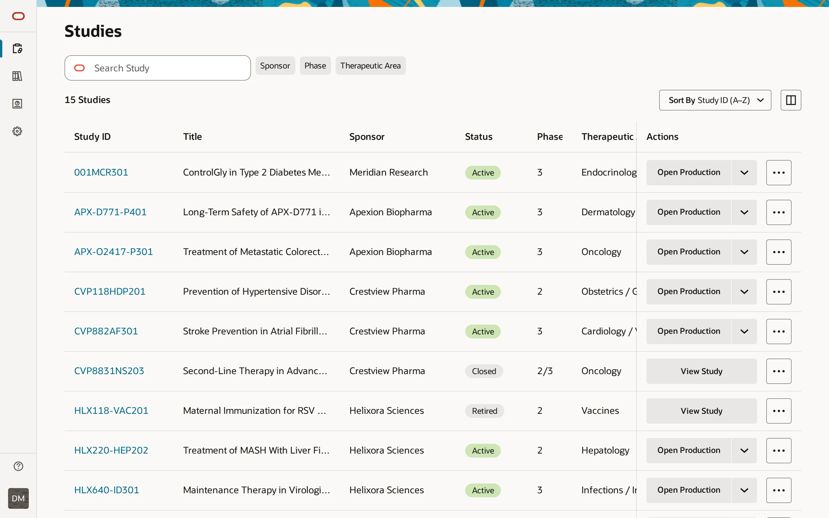
Task: Open study link 001MCR301
Action: 101,172
